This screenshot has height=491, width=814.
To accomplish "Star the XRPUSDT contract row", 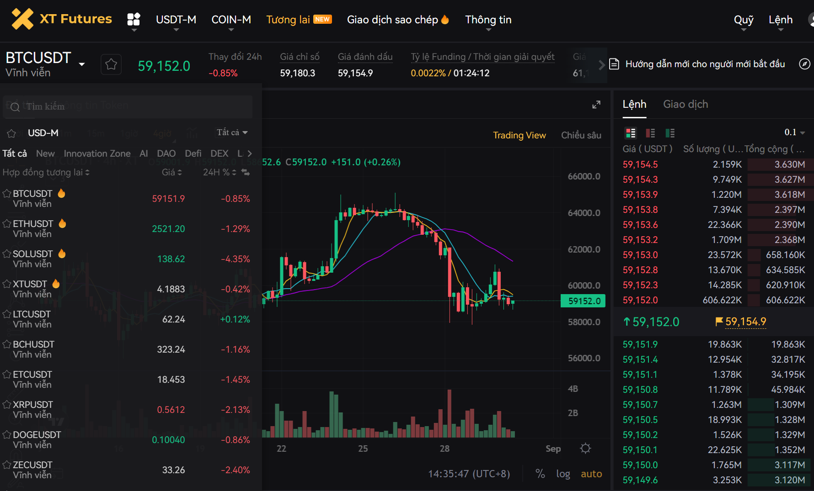I will [x=7, y=404].
